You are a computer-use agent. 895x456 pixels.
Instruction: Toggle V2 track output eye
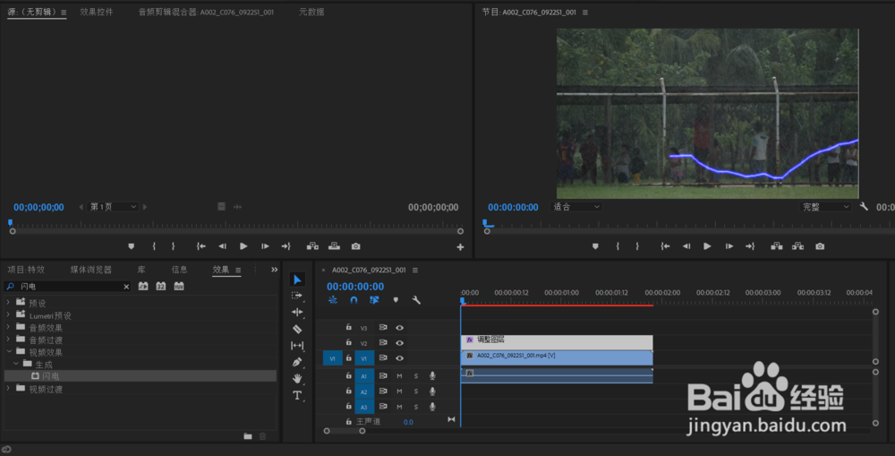(399, 343)
